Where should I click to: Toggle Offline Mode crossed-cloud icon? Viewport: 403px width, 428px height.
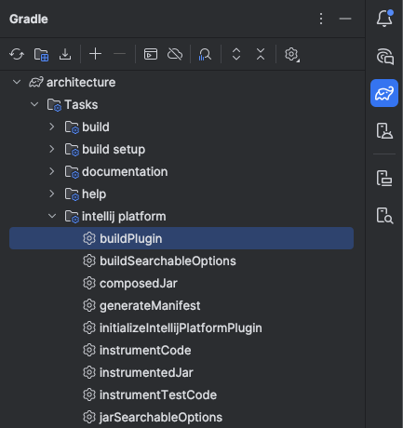175,54
